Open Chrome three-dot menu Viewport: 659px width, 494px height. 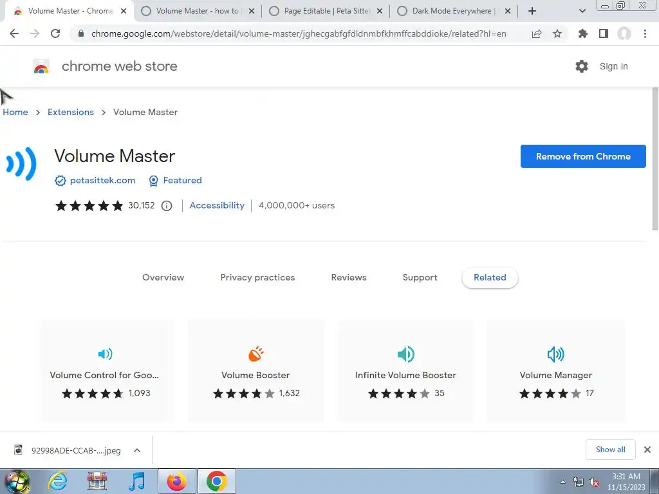click(645, 33)
